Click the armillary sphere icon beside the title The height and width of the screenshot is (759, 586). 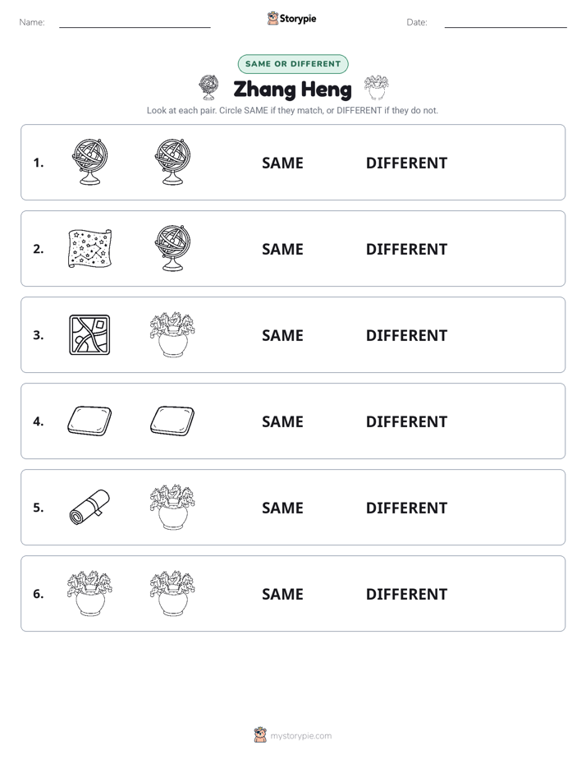(x=208, y=87)
